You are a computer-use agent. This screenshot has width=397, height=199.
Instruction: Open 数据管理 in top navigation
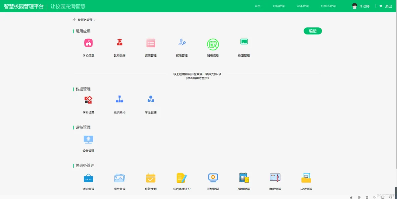point(279,6)
